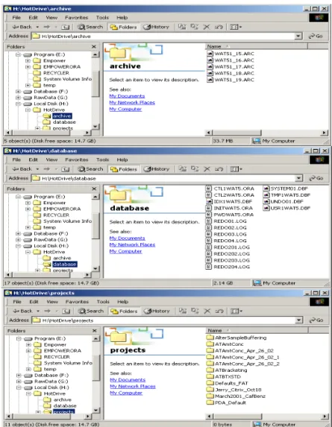Click Up folder icon in archive window toolbar
332x427 pixels.
(65, 27)
